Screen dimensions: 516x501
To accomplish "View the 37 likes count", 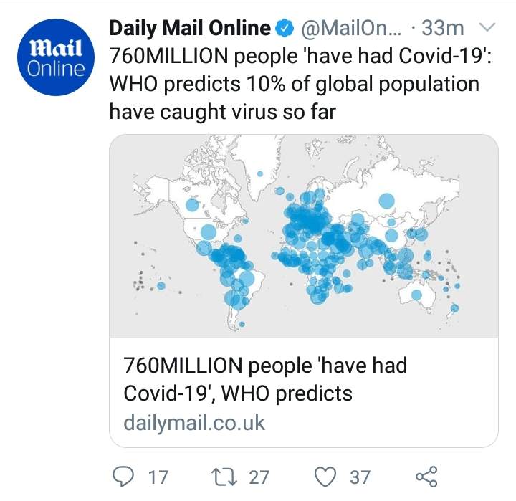I will pos(360,477).
